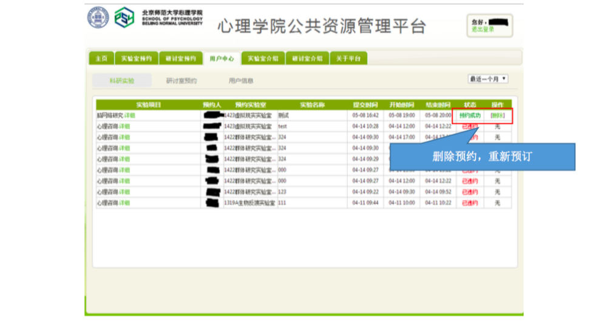The width and height of the screenshot is (607, 325).
Task: Click the 提交时间 column header
Action: 365,105
